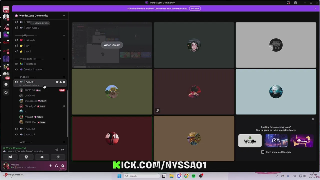Click the Windows taskbar Search box
This screenshot has width=320, height=180.
[x=142, y=176]
